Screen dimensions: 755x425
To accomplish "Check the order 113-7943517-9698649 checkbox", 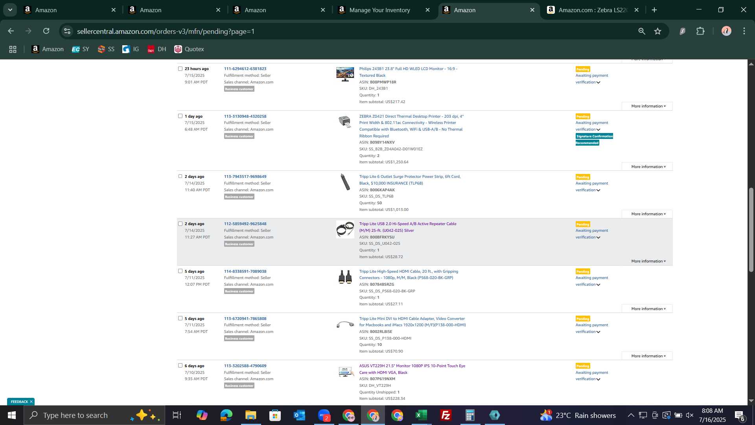I will (x=180, y=176).
